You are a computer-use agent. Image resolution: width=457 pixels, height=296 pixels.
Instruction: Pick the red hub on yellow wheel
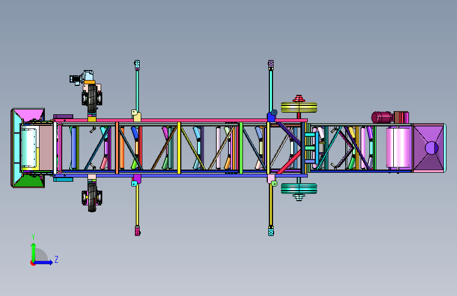pos(299,98)
